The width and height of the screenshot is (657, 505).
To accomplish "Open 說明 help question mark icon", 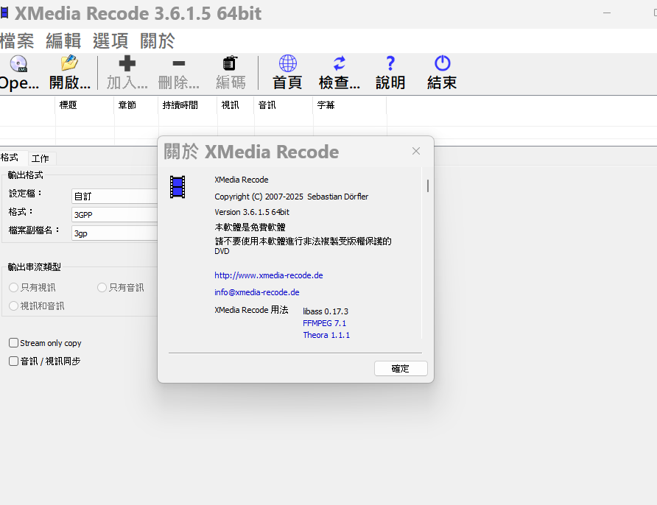I will (x=390, y=63).
